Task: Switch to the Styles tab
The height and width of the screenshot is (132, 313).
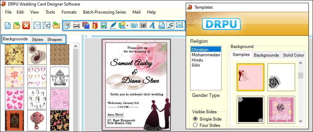Action: 38,40
